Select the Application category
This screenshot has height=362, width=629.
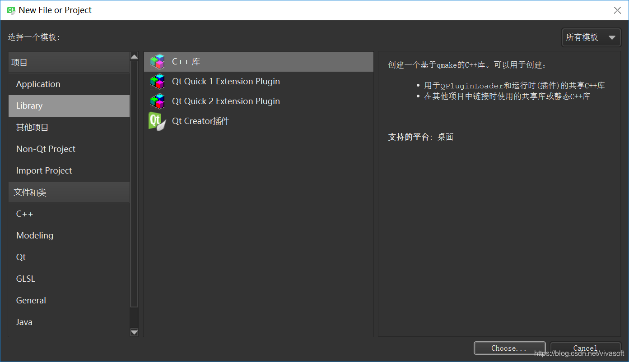click(x=69, y=84)
